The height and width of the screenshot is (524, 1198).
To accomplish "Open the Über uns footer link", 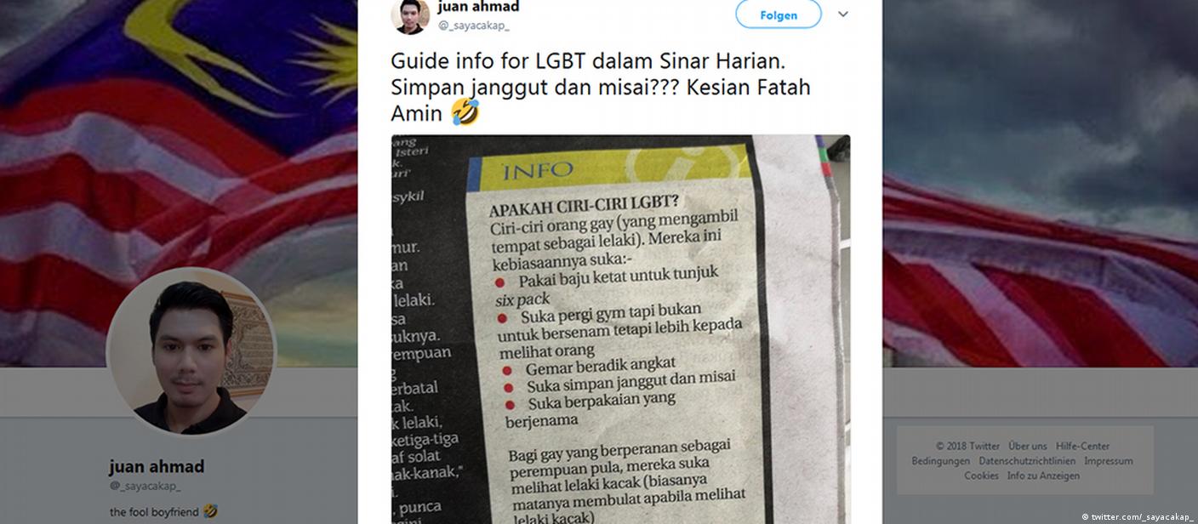I will tap(1028, 446).
